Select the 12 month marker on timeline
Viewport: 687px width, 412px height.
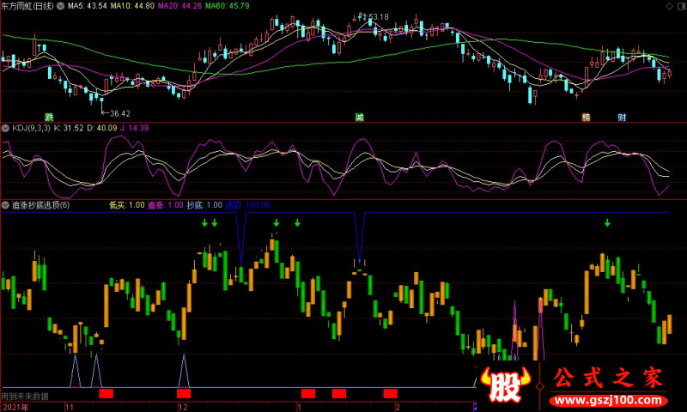pyautogui.click(x=183, y=407)
